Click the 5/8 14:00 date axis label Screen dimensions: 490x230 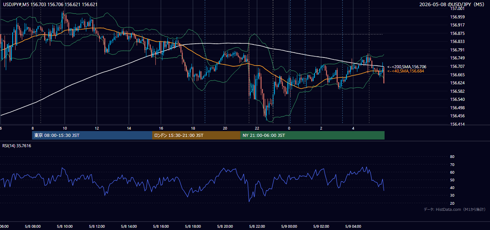[x=129, y=227]
